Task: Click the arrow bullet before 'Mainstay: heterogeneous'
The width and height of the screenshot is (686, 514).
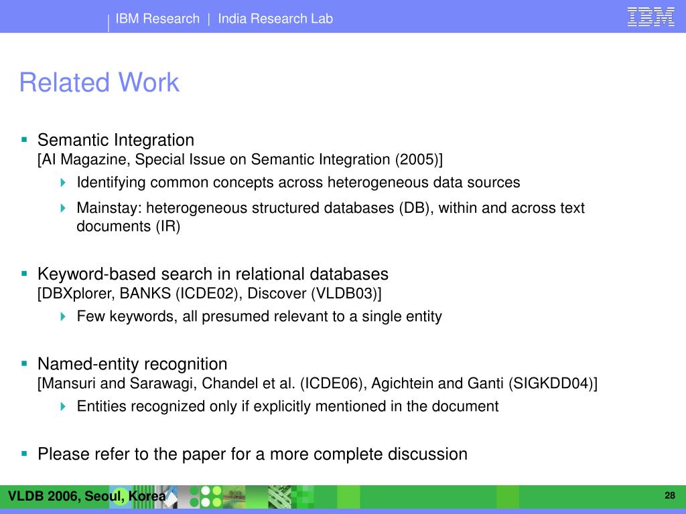Action: pyautogui.click(x=63, y=207)
